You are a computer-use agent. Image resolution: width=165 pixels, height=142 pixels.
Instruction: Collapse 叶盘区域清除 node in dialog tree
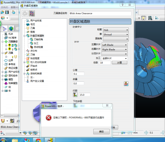click(x=25, y=36)
